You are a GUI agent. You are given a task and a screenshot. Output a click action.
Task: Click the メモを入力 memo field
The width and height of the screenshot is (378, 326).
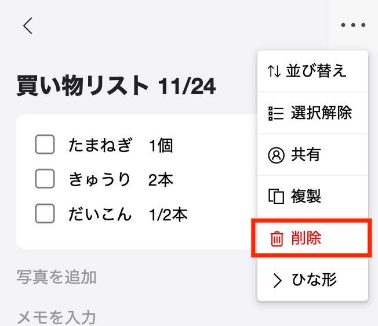click(56, 317)
